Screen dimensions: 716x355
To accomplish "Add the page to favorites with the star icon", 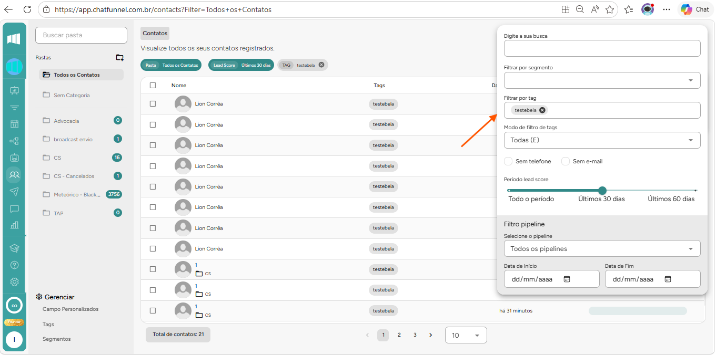I will [610, 9].
